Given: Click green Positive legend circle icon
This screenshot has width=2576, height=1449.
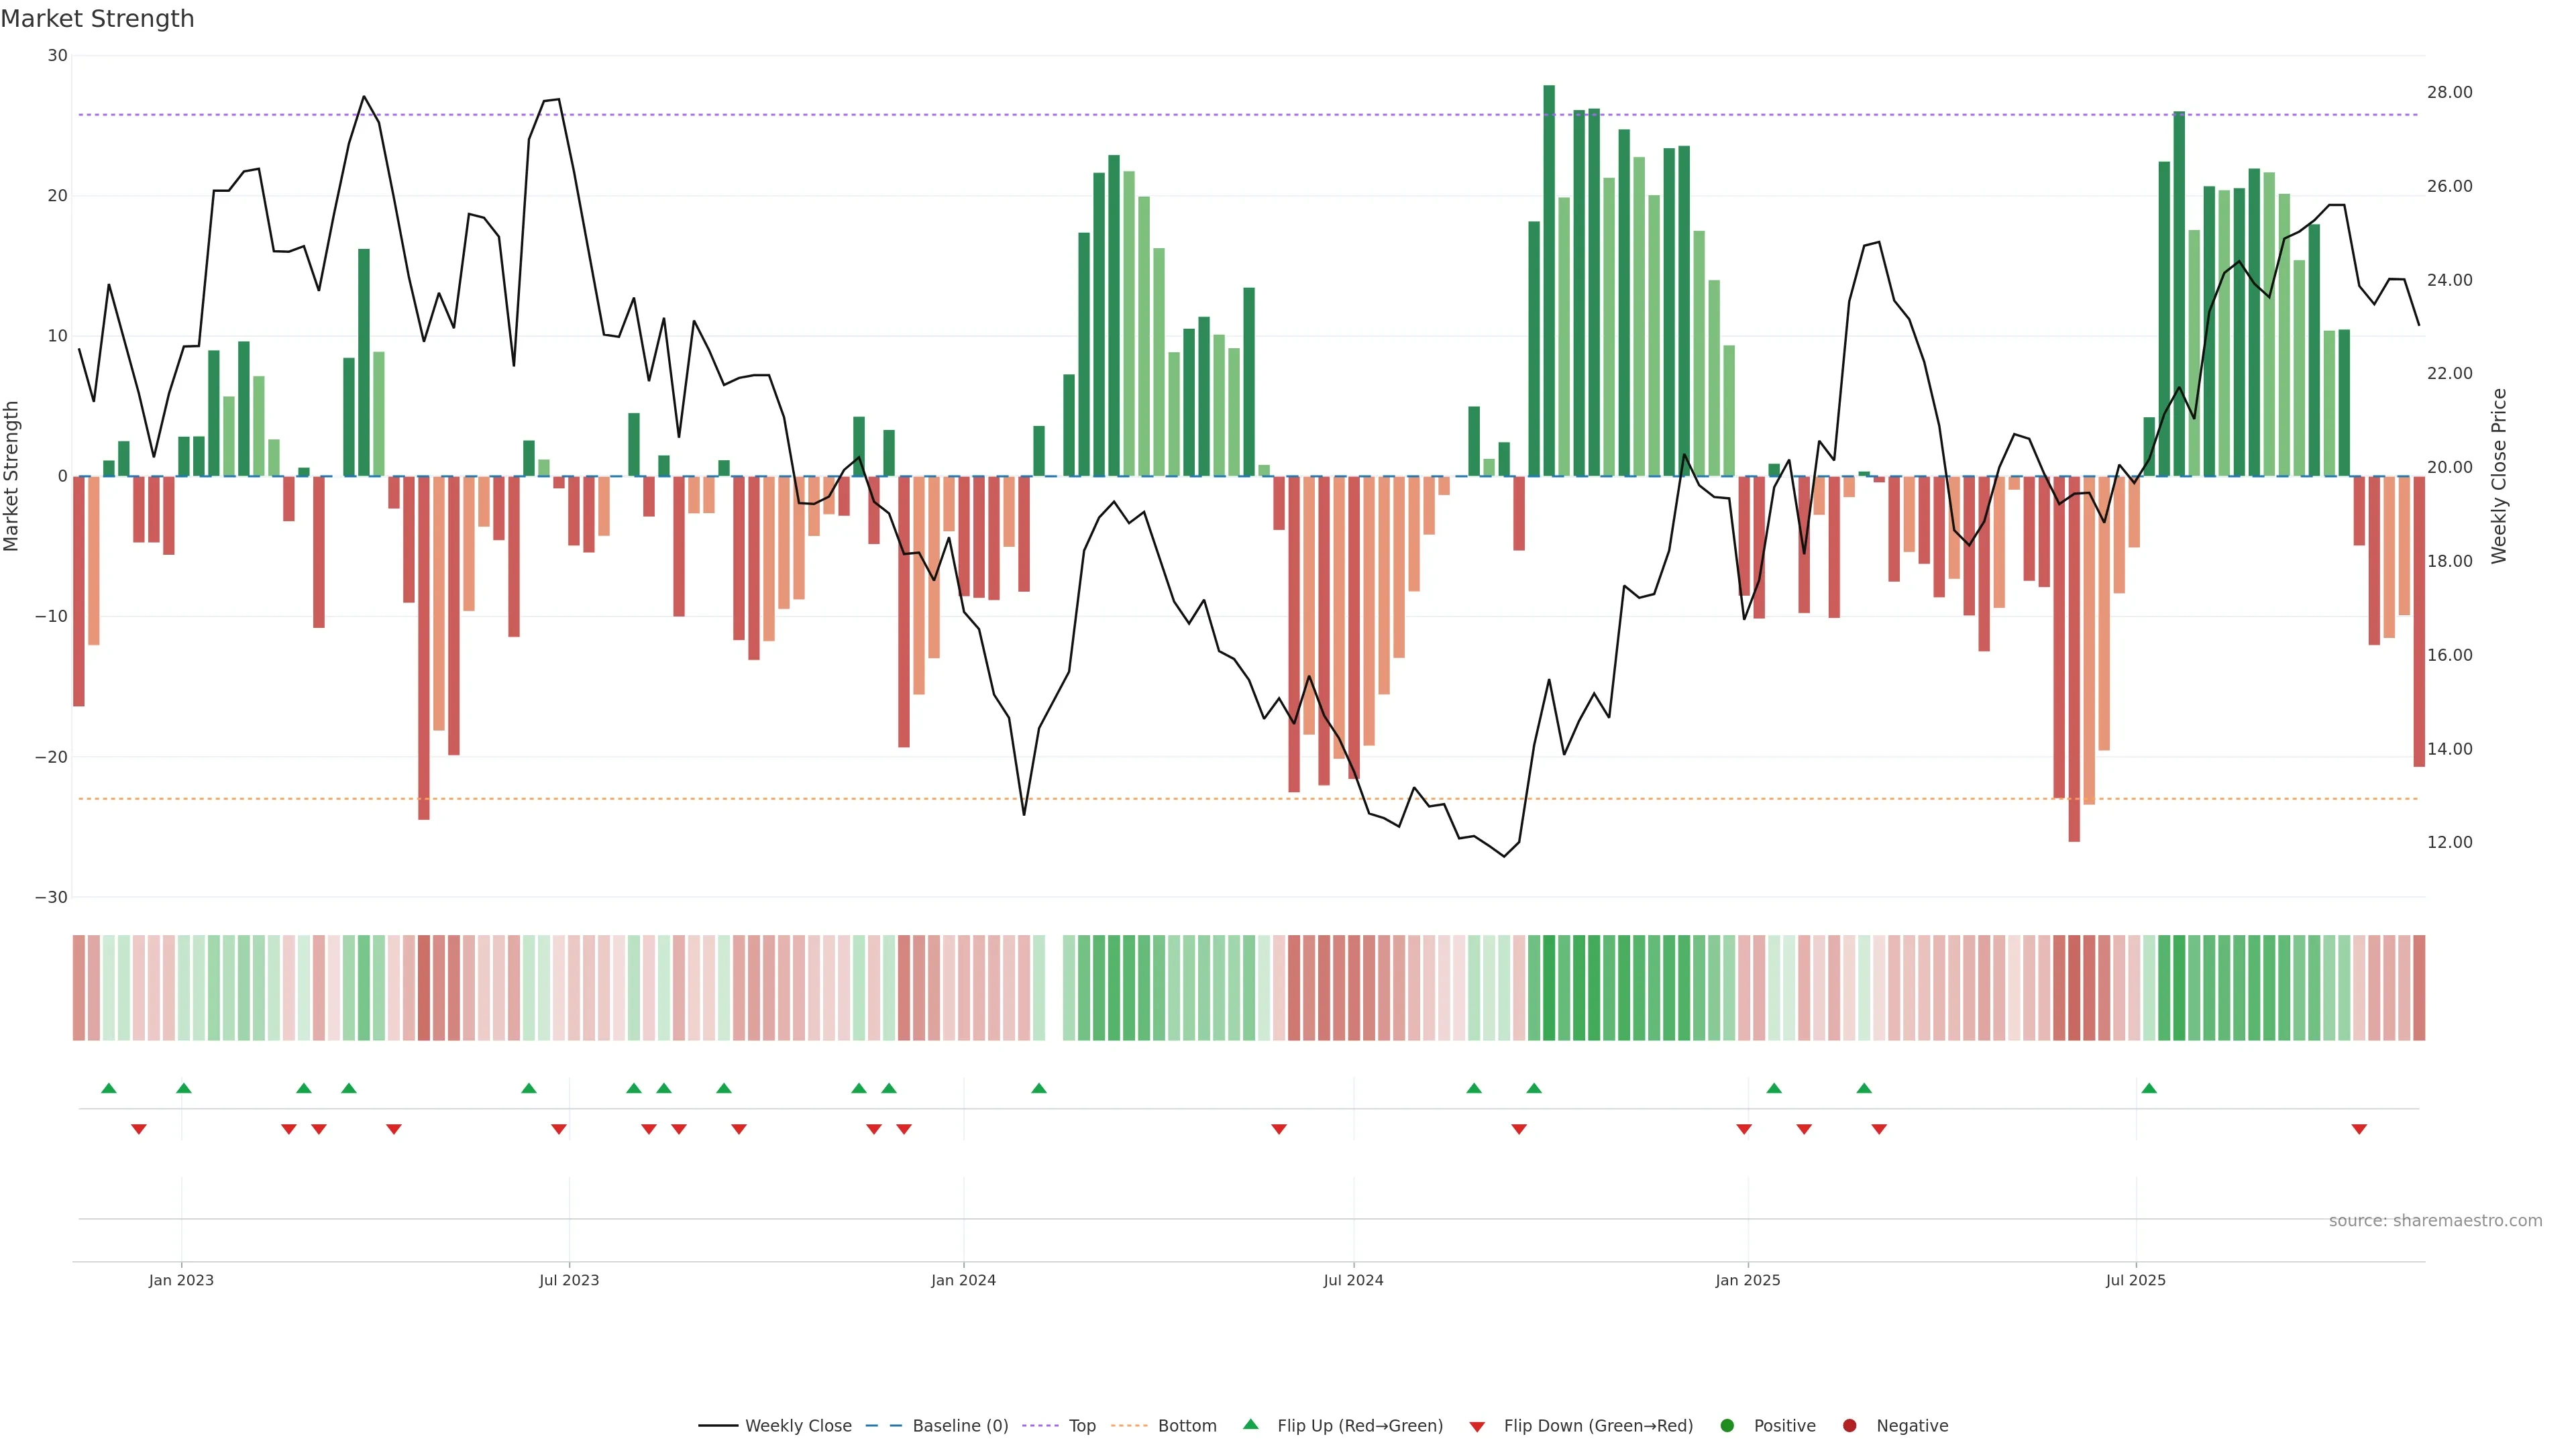Looking at the screenshot, I should [x=1727, y=1426].
